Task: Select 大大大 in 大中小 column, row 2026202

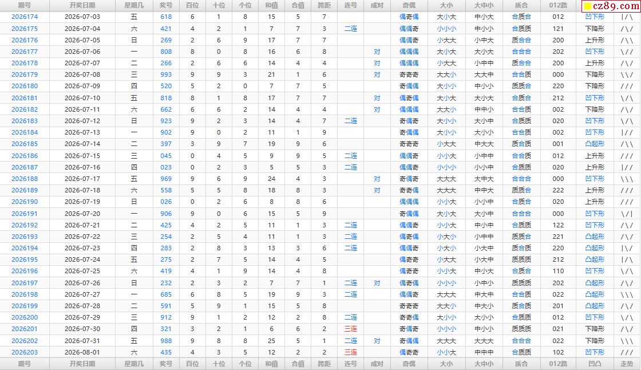Action: click(x=484, y=341)
